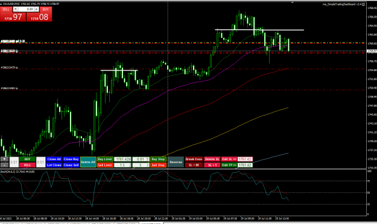Click the 0.01 field left of Close All
The height and width of the screenshot is (224, 377).
[x=40, y=162]
